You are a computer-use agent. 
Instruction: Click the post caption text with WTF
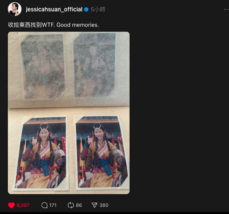53,25
